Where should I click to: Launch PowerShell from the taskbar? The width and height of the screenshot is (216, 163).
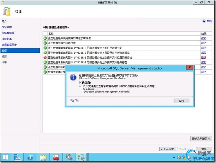pyautogui.click(x=30, y=157)
